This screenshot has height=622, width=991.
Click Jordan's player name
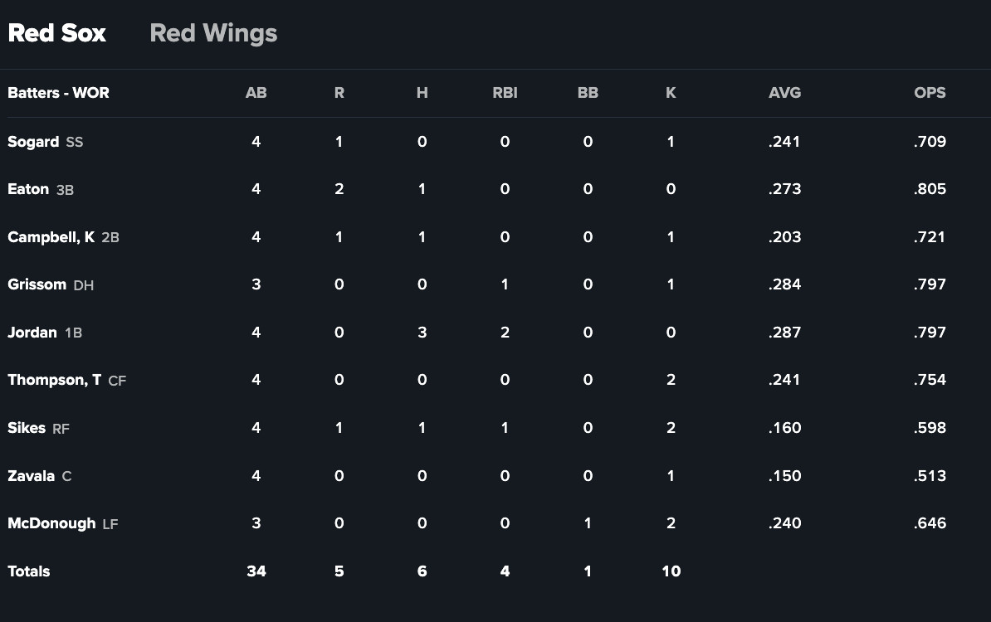click(32, 333)
